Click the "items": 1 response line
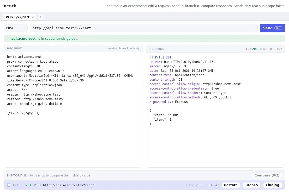Screen dimensions: 289x195 pos(162,120)
